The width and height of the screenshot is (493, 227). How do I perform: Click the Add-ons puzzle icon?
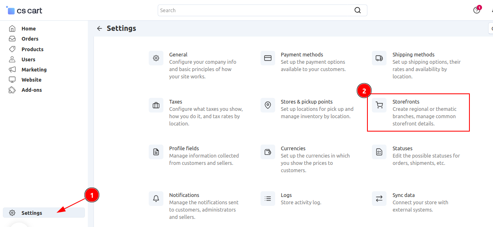coord(13,90)
